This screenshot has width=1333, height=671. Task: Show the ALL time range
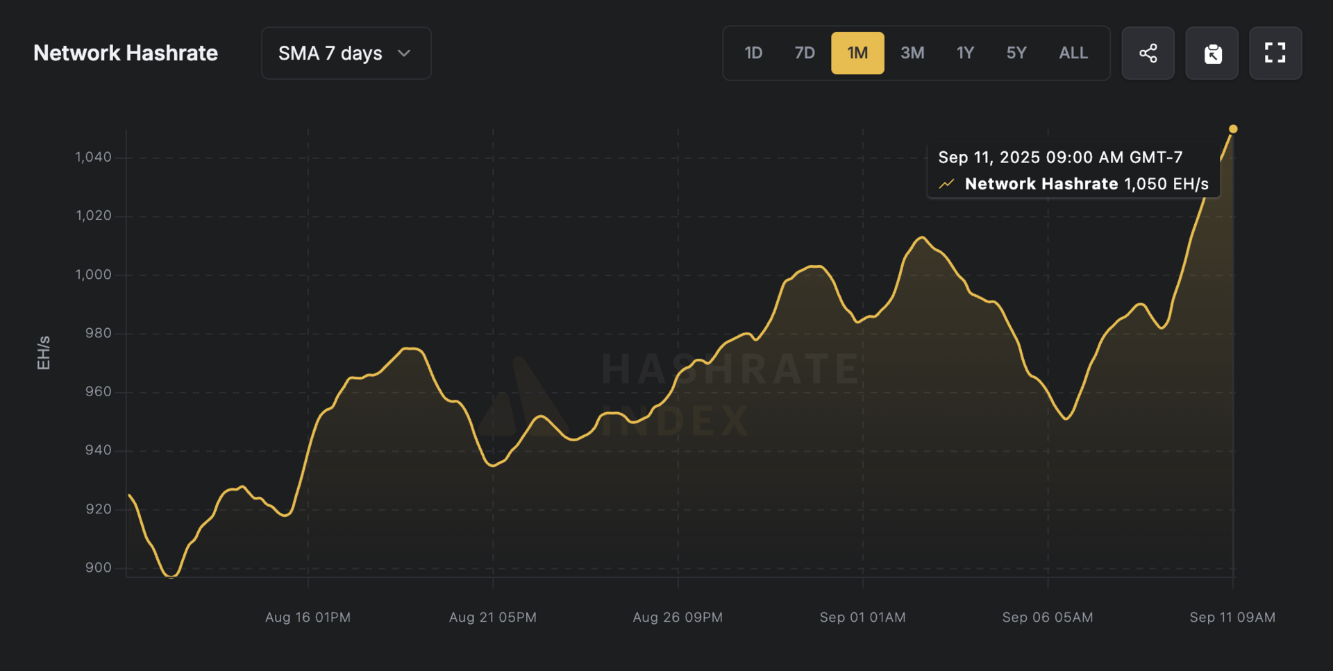coord(1073,53)
